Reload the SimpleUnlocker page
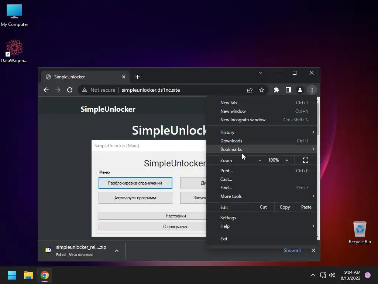 click(x=70, y=90)
